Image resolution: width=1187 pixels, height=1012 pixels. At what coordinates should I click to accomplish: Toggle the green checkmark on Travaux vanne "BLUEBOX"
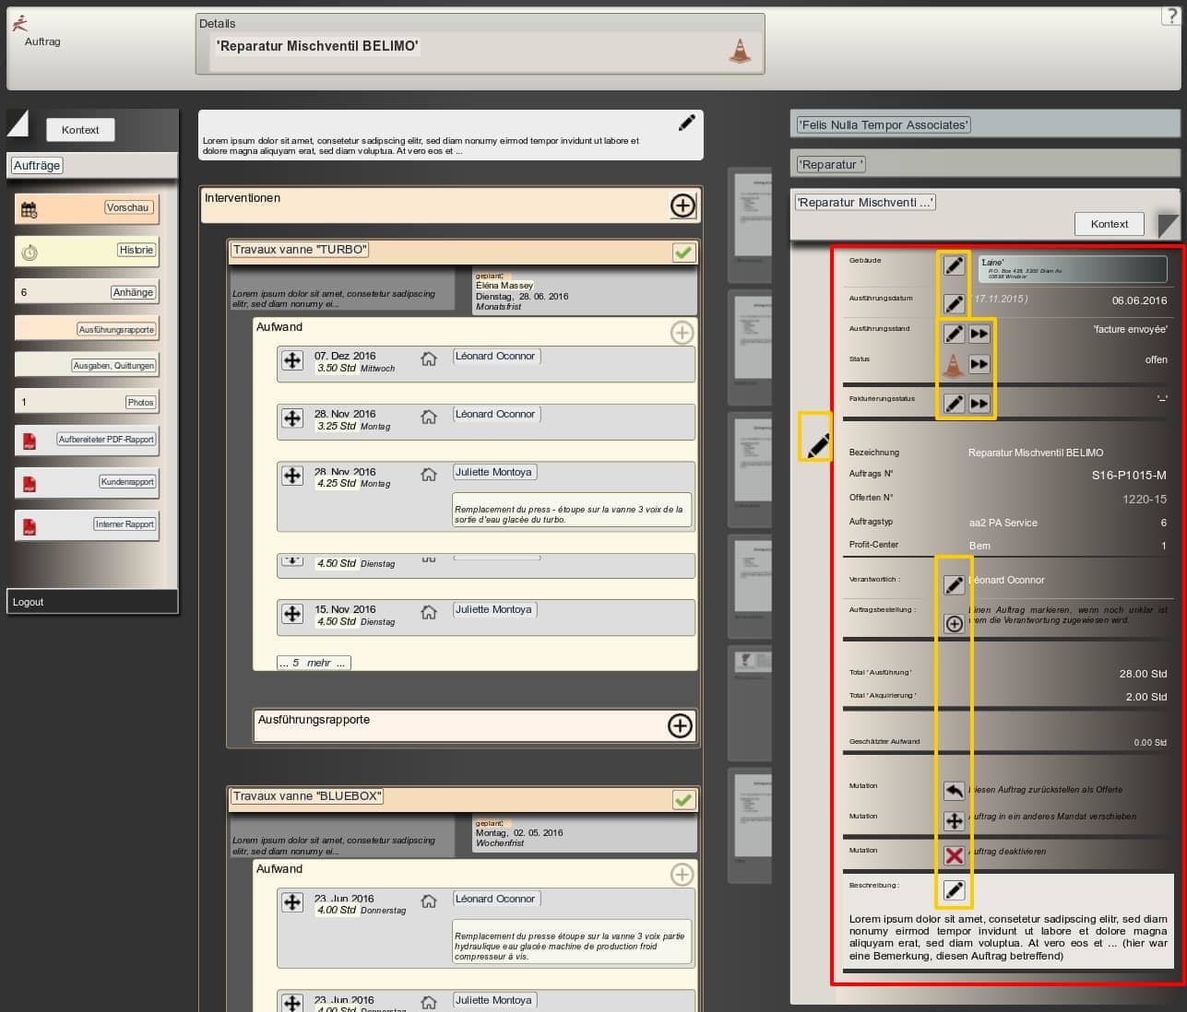(x=683, y=799)
